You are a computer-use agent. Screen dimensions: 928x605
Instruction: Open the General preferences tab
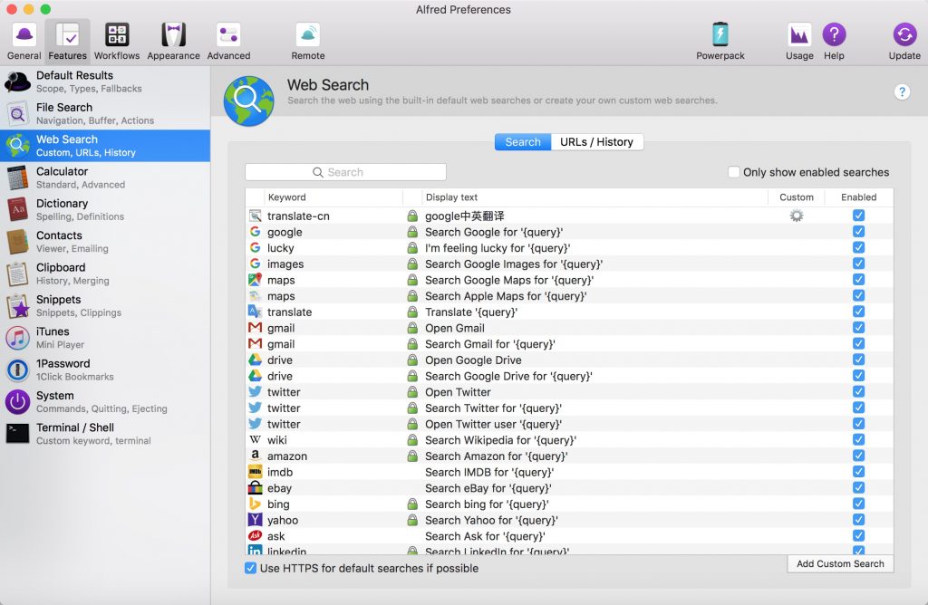pyautogui.click(x=24, y=42)
